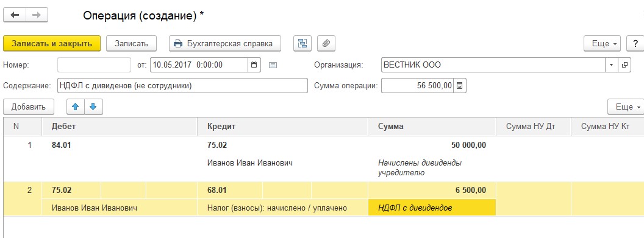Image resolution: width=644 pixels, height=238 pixels.
Task: Click the Записать button
Action: pyautogui.click(x=132, y=43)
